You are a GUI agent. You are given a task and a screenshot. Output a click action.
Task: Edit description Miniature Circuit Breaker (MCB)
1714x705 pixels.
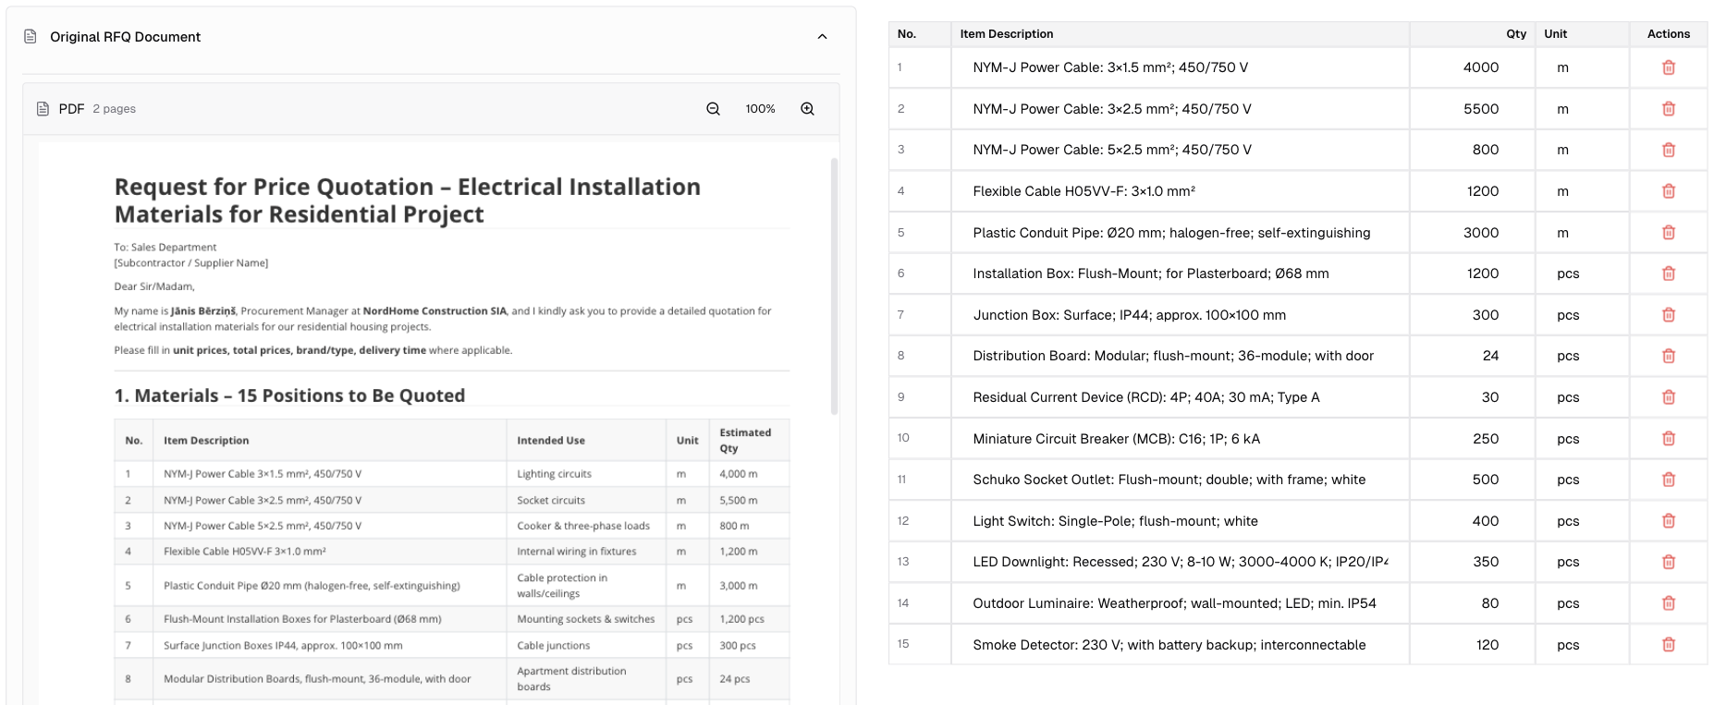click(1180, 439)
